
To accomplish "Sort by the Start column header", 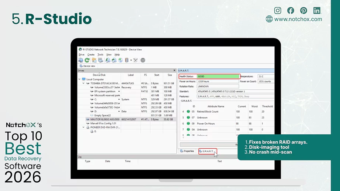I will tap(157, 75).
